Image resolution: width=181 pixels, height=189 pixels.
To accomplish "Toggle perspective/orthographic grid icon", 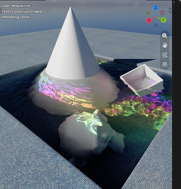I will [165, 64].
